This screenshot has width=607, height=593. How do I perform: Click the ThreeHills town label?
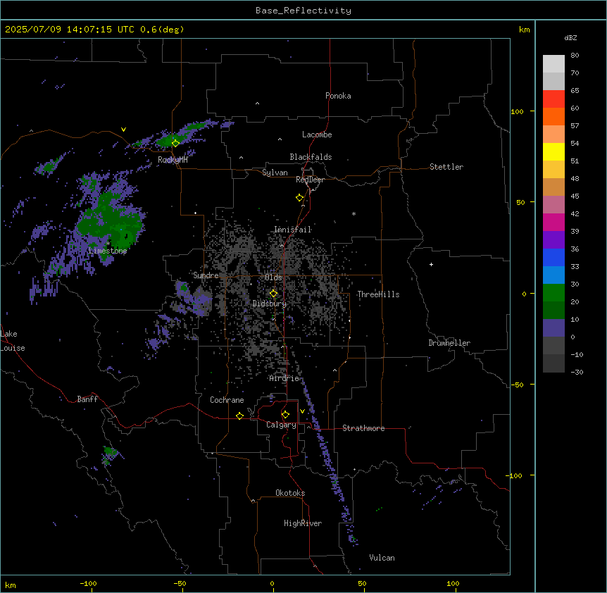[x=378, y=294]
